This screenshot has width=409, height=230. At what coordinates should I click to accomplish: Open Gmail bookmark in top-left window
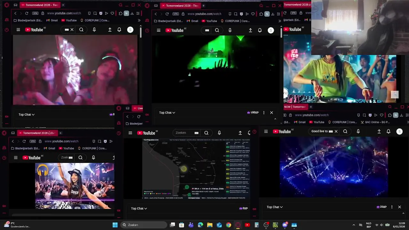(x=52, y=20)
